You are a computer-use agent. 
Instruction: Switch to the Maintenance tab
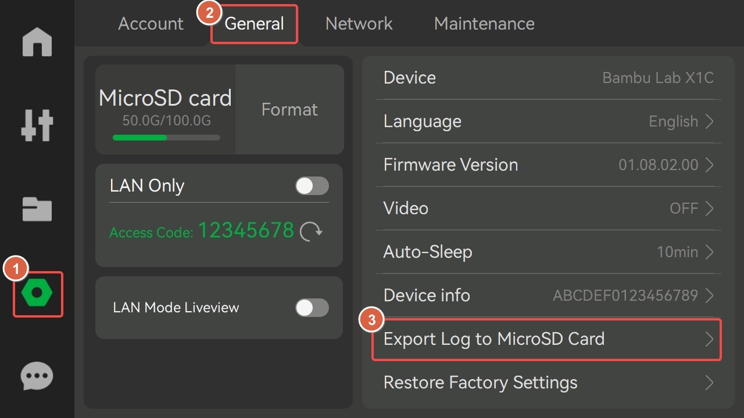pos(484,24)
